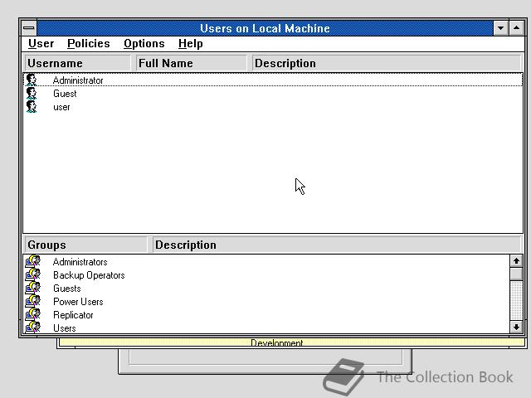Minimize the Users on Local Machine window
The height and width of the screenshot is (398, 531).
(500, 28)
